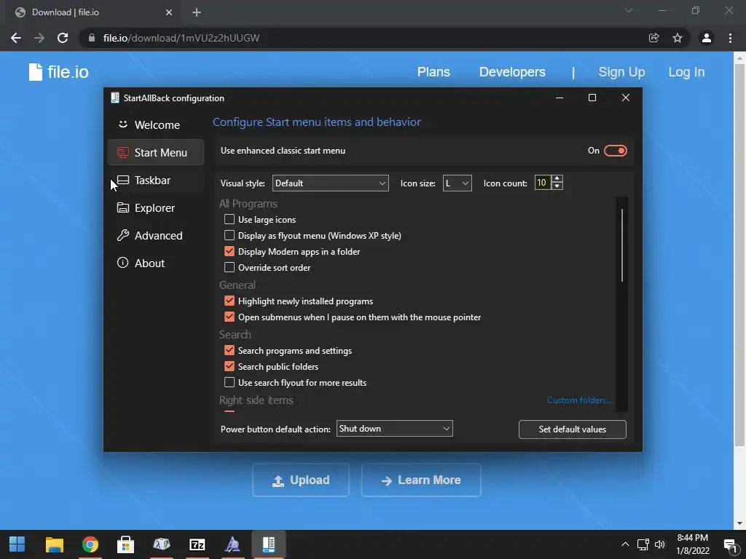The height and width of the screenshot is (559, 746).
Task: Click Log In on file.io
Action: point(686,72)
